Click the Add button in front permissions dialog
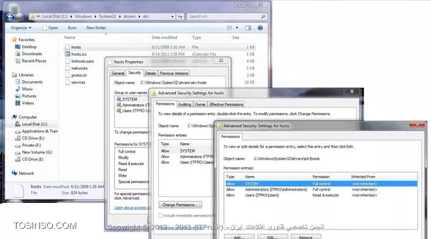This screenshot has width=431, height=239. click(x=239, y=237)
